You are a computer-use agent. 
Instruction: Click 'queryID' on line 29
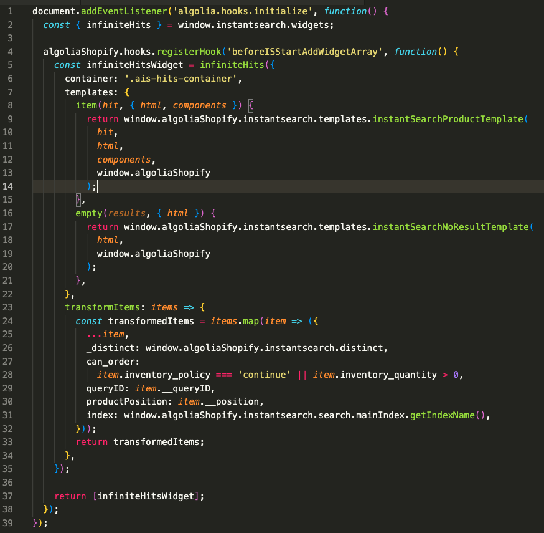click(104, 388)
